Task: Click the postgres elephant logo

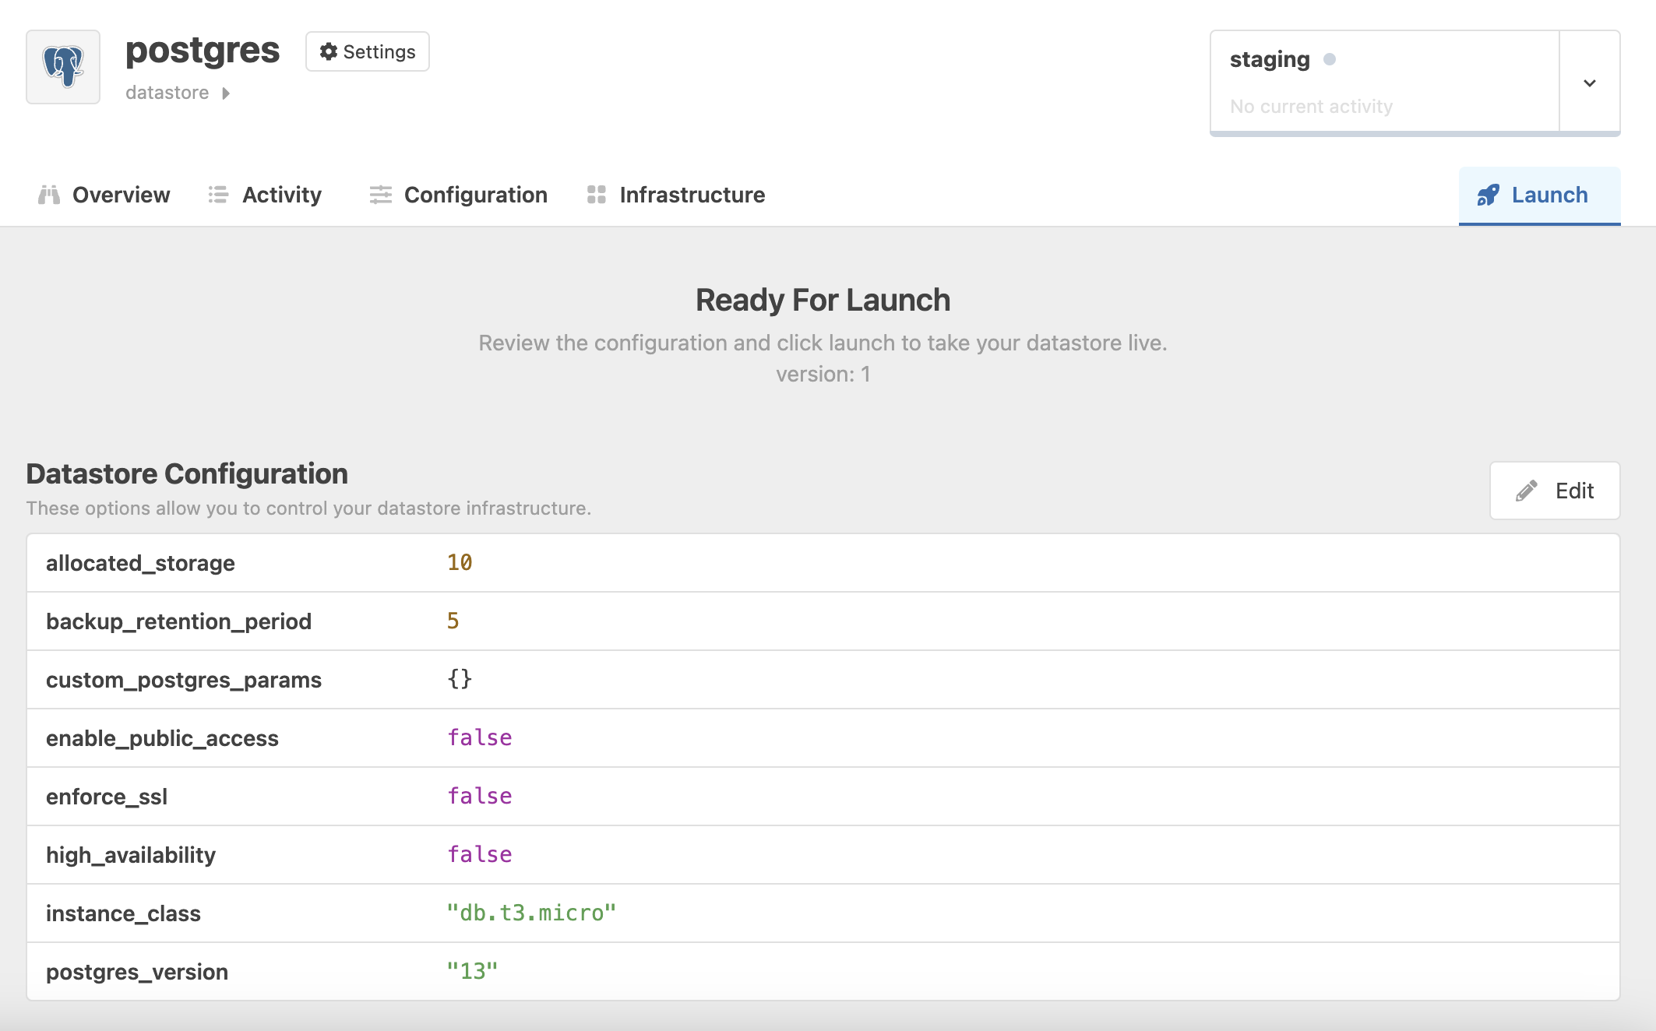Action: 62,66
